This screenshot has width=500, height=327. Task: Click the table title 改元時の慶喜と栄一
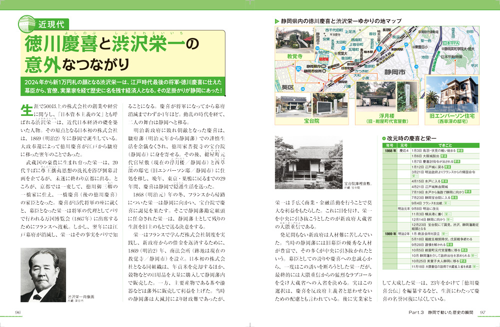coord(411,138)
